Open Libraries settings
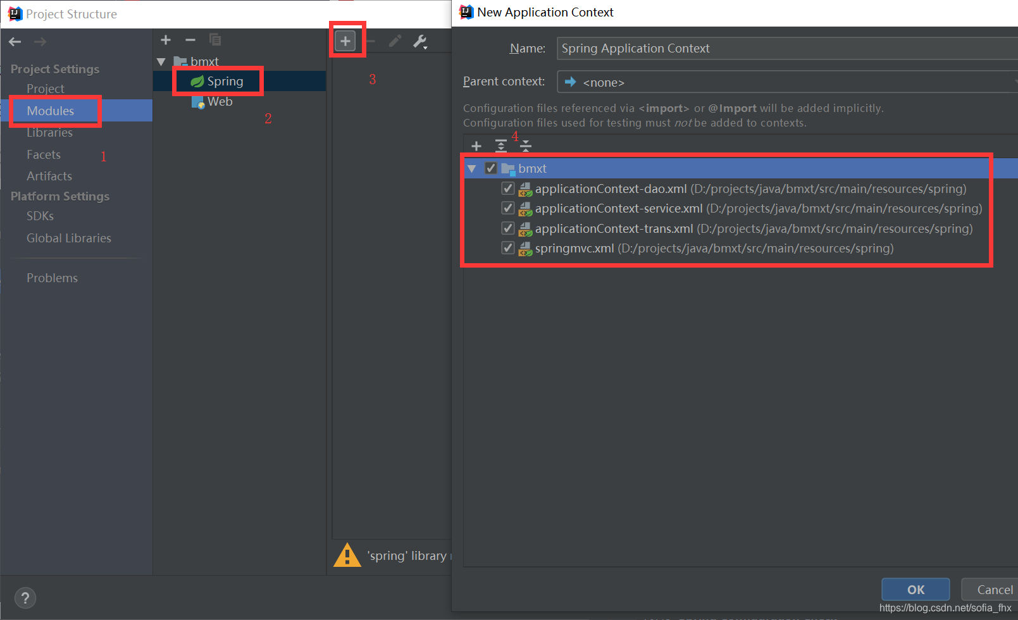 coord(49,132)
